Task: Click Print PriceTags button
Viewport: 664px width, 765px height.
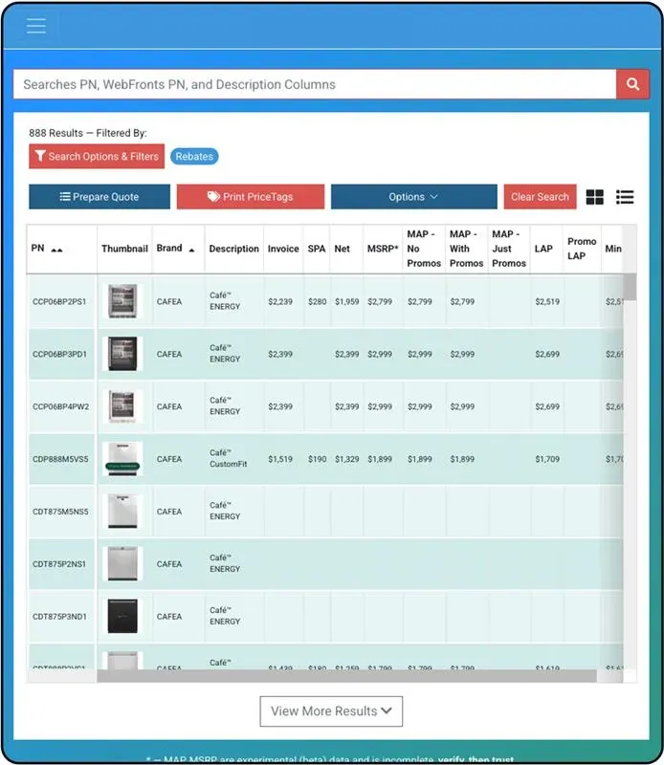Action: (x=251, y=197)
